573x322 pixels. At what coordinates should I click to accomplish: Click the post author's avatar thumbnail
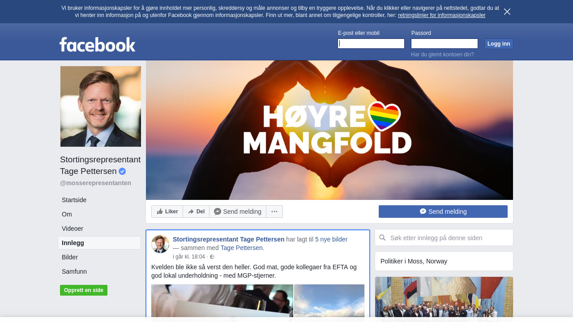pos(160,244)
